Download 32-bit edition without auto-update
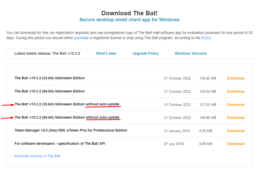Screen dimensions: 261x173 (236, 105)
